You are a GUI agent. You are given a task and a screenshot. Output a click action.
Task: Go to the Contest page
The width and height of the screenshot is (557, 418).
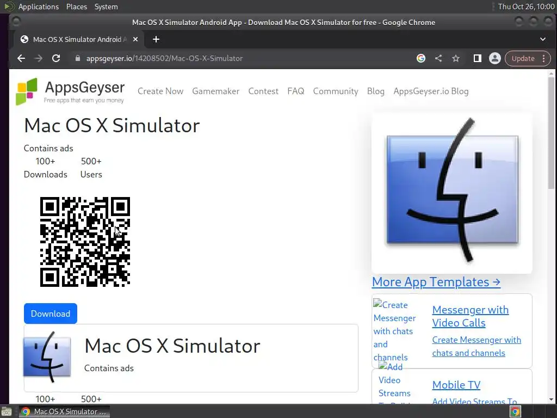pos(263,91)
